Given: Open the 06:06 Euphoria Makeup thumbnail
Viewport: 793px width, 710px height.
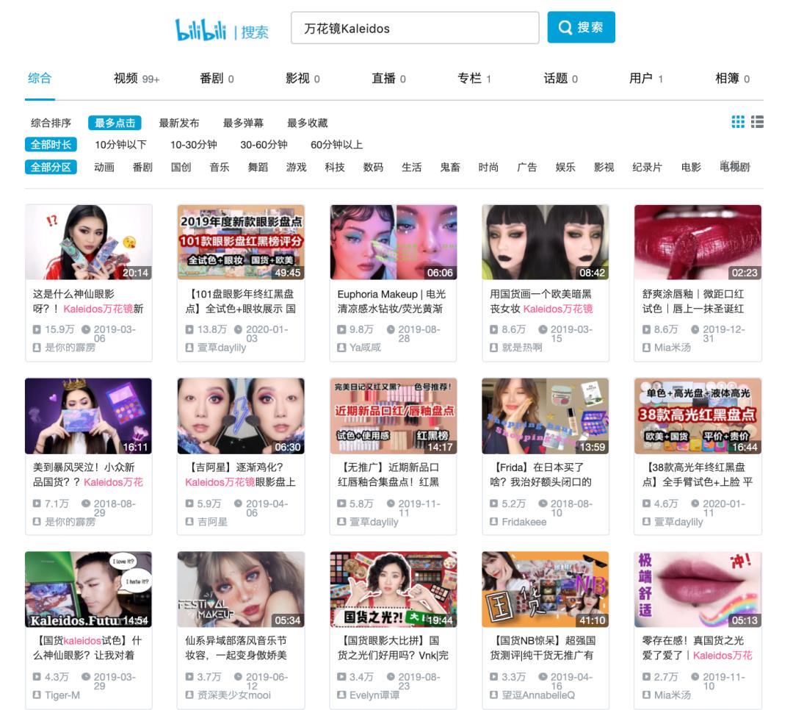Looking at the screenshot, I should coord(394,242).
